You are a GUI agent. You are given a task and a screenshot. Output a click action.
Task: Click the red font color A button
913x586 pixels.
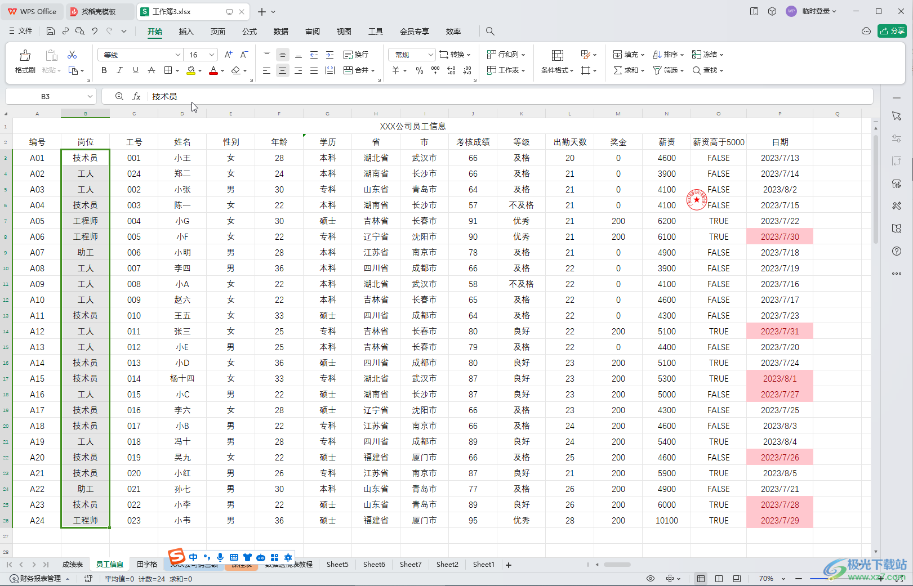point(213,70)
